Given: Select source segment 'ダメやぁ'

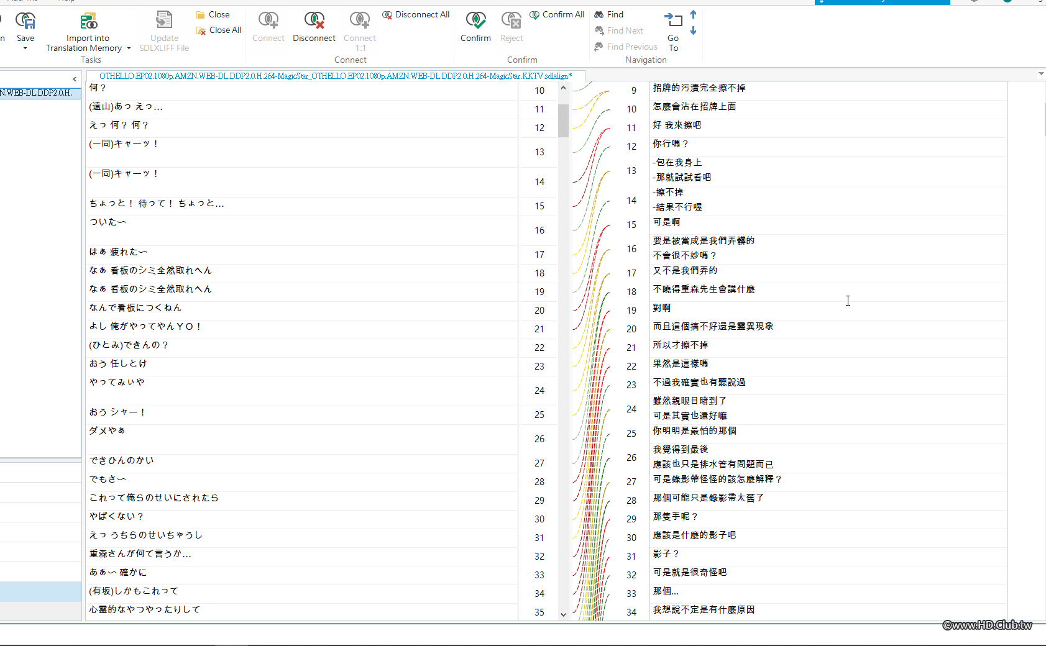Looking at the screenshot, I should pyautogui.click(x=302, y=439).
